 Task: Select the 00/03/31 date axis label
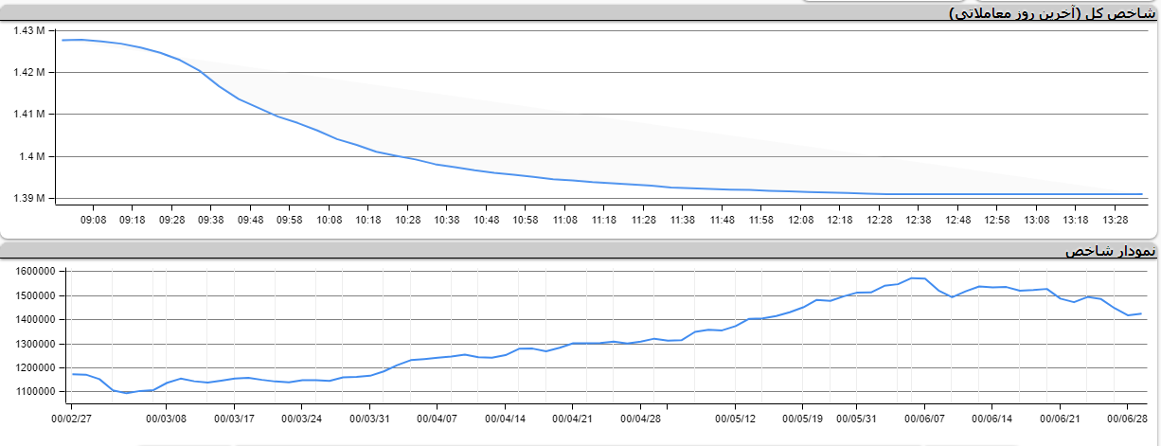[369, 417]
